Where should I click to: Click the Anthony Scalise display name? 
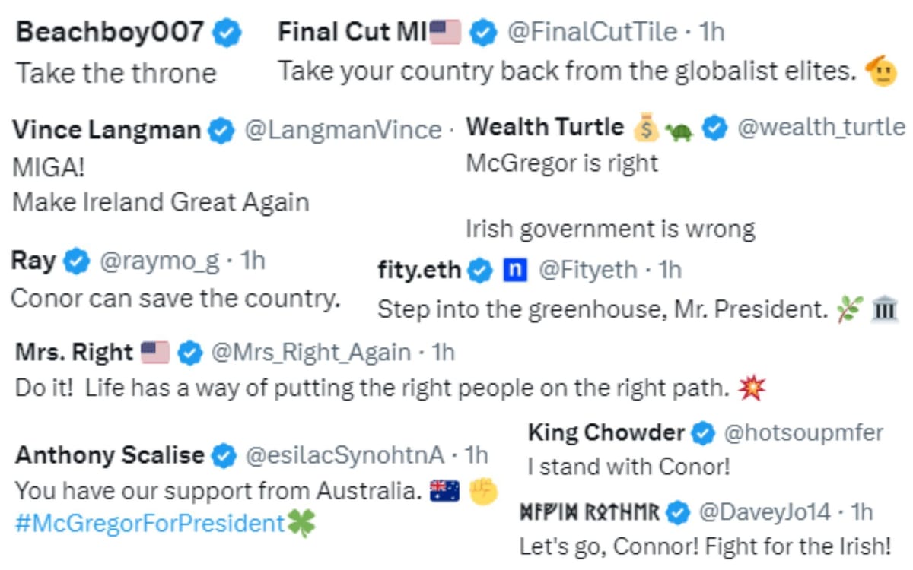pos(110,455)
